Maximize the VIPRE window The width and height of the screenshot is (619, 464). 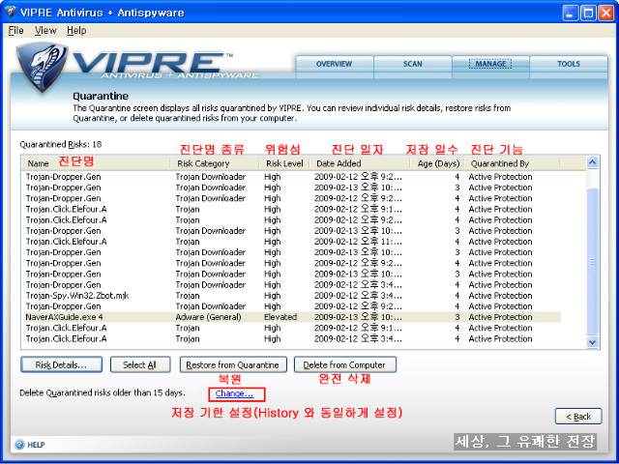click(588, 13)
